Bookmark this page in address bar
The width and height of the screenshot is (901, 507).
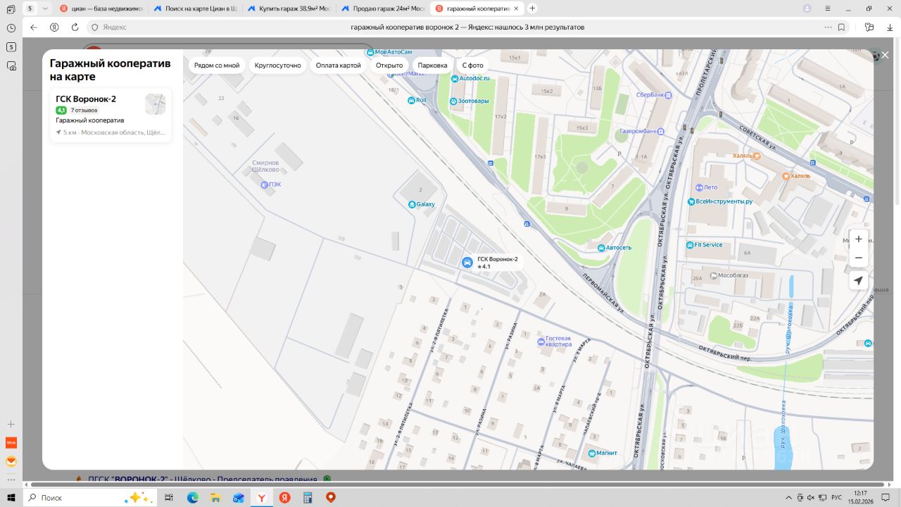point(841,27)
